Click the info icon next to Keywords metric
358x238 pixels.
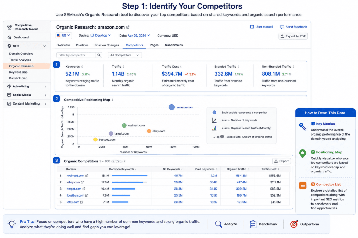[x=82, y=67]
